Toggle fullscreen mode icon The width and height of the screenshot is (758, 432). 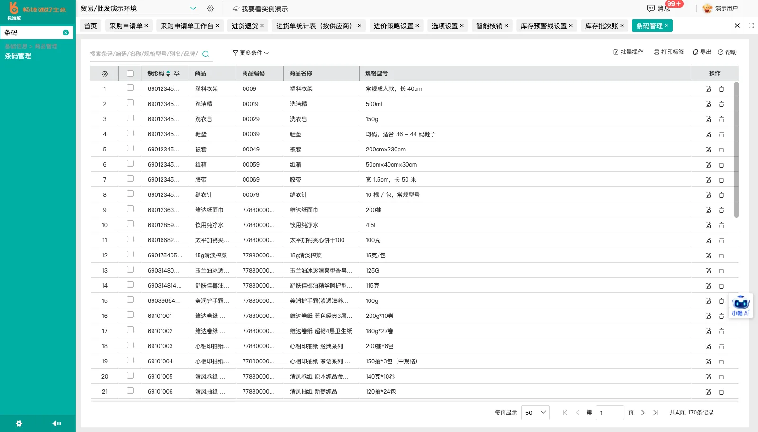[x=751, y=26]
